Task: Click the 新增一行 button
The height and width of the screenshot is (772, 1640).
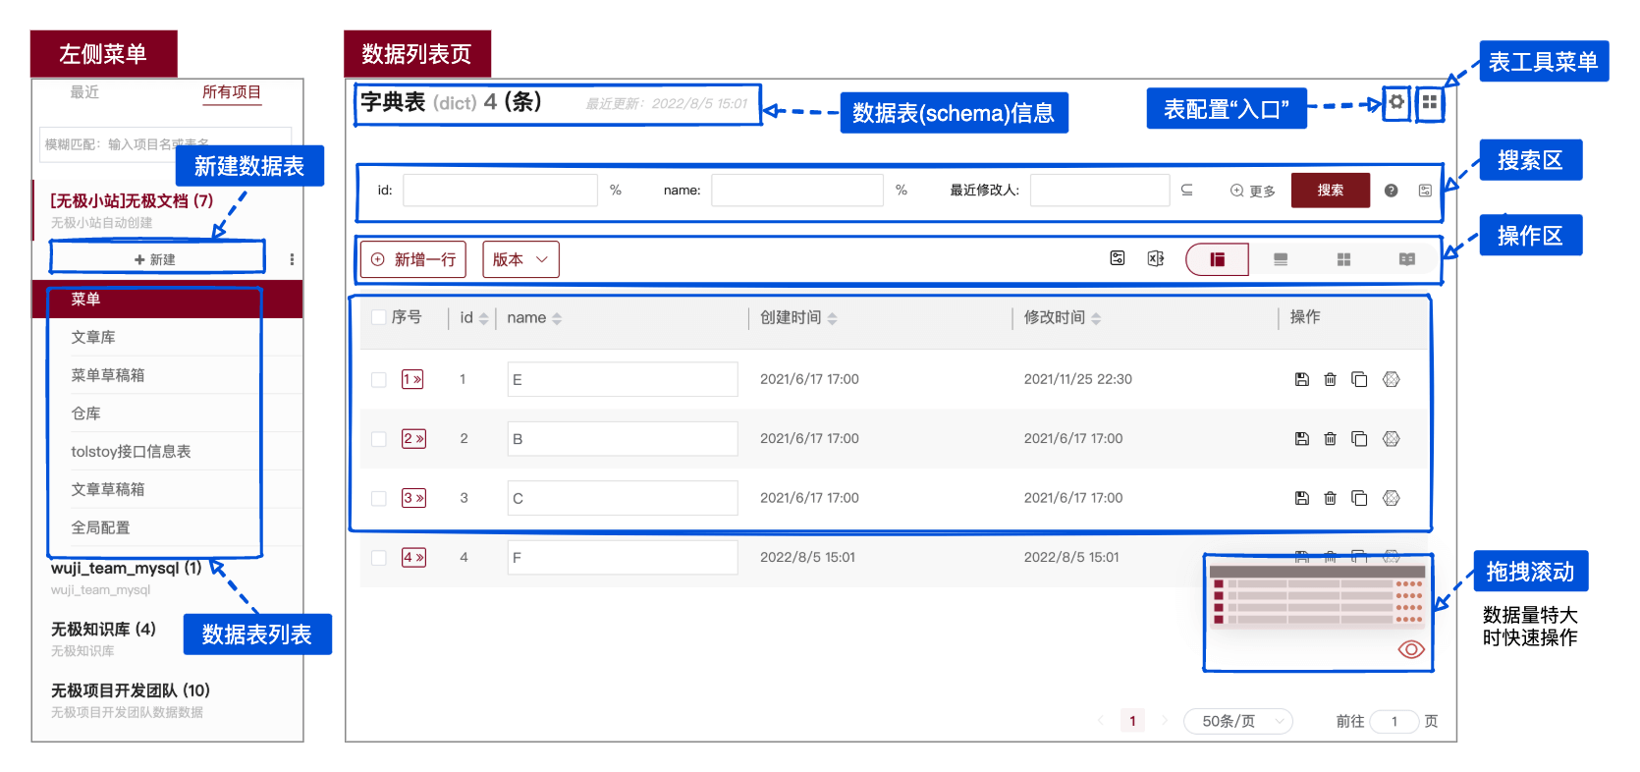Action: coord(413,259)
